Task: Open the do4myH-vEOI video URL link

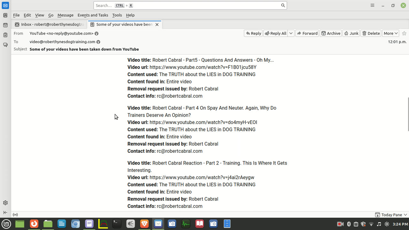Action: pos(203,122)
